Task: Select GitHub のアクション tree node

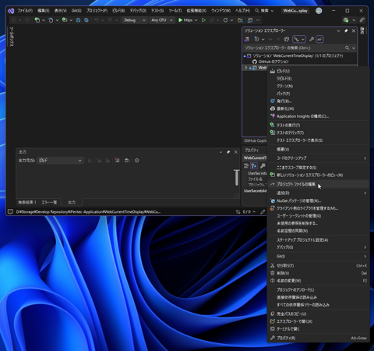Action: coord(273,62)
